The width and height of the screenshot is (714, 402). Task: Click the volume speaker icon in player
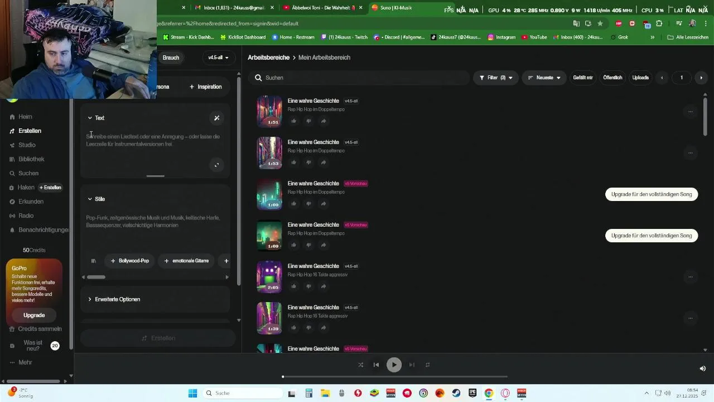[702, 368]
